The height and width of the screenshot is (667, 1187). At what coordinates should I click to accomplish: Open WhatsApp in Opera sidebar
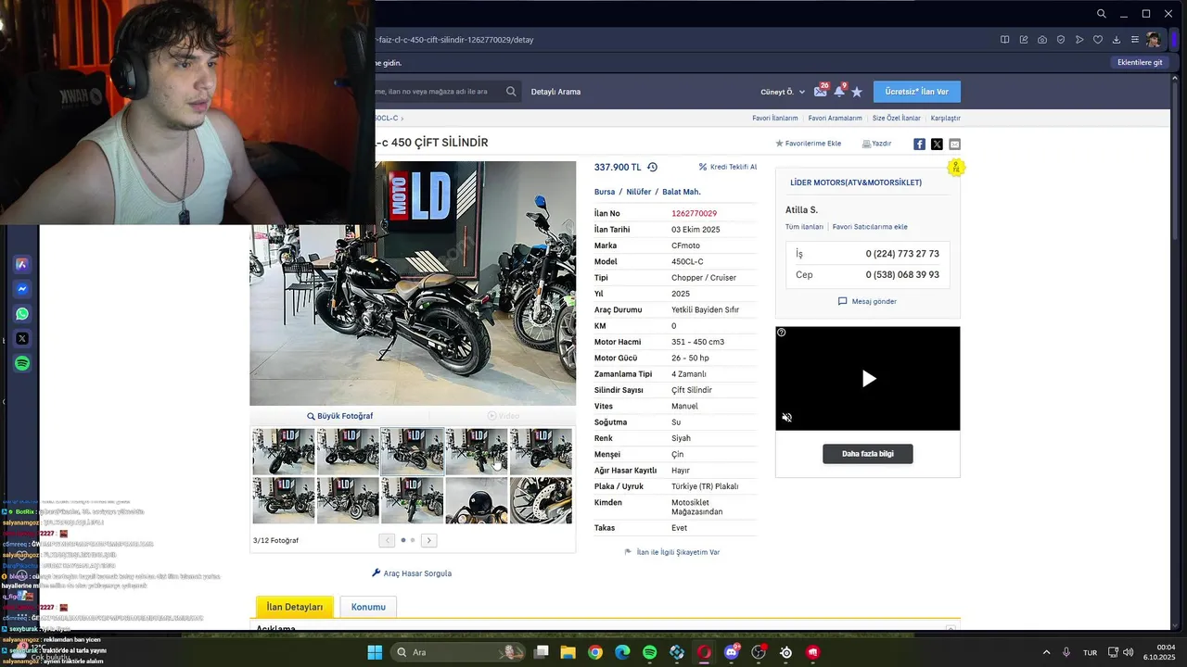22,314
